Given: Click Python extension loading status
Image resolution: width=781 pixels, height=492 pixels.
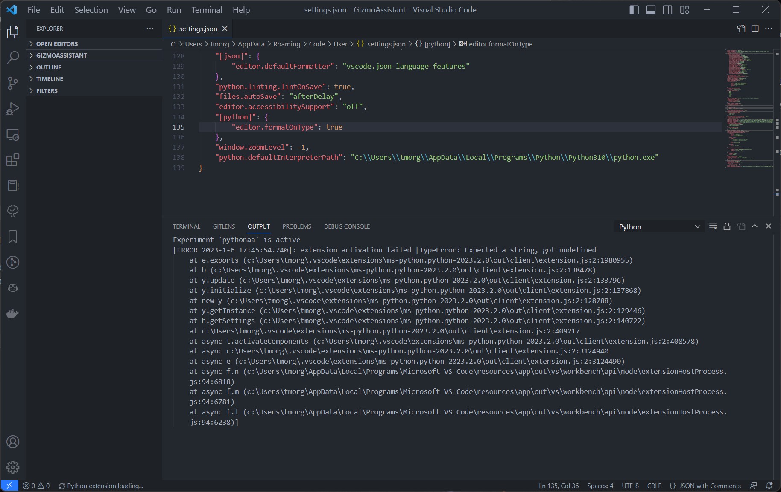Looking at the screenshot, I should pos(101,486).
